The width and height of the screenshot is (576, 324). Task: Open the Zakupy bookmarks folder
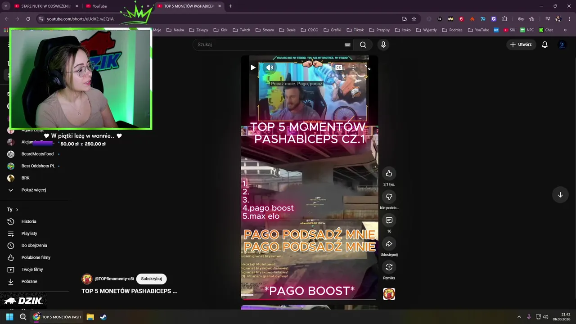coord(198,30)
